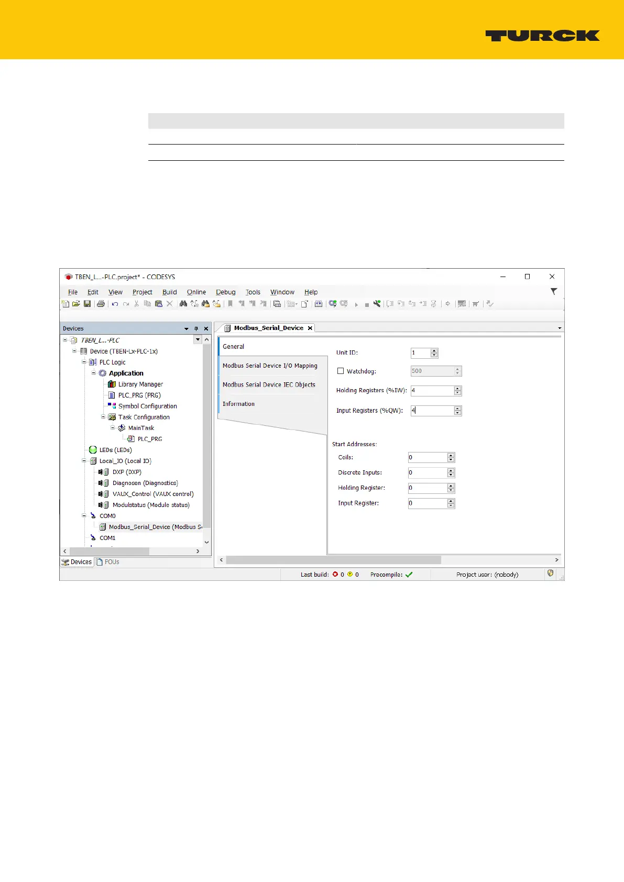Click the Toggle Bookmark flag icon

[x=230, y=304]
